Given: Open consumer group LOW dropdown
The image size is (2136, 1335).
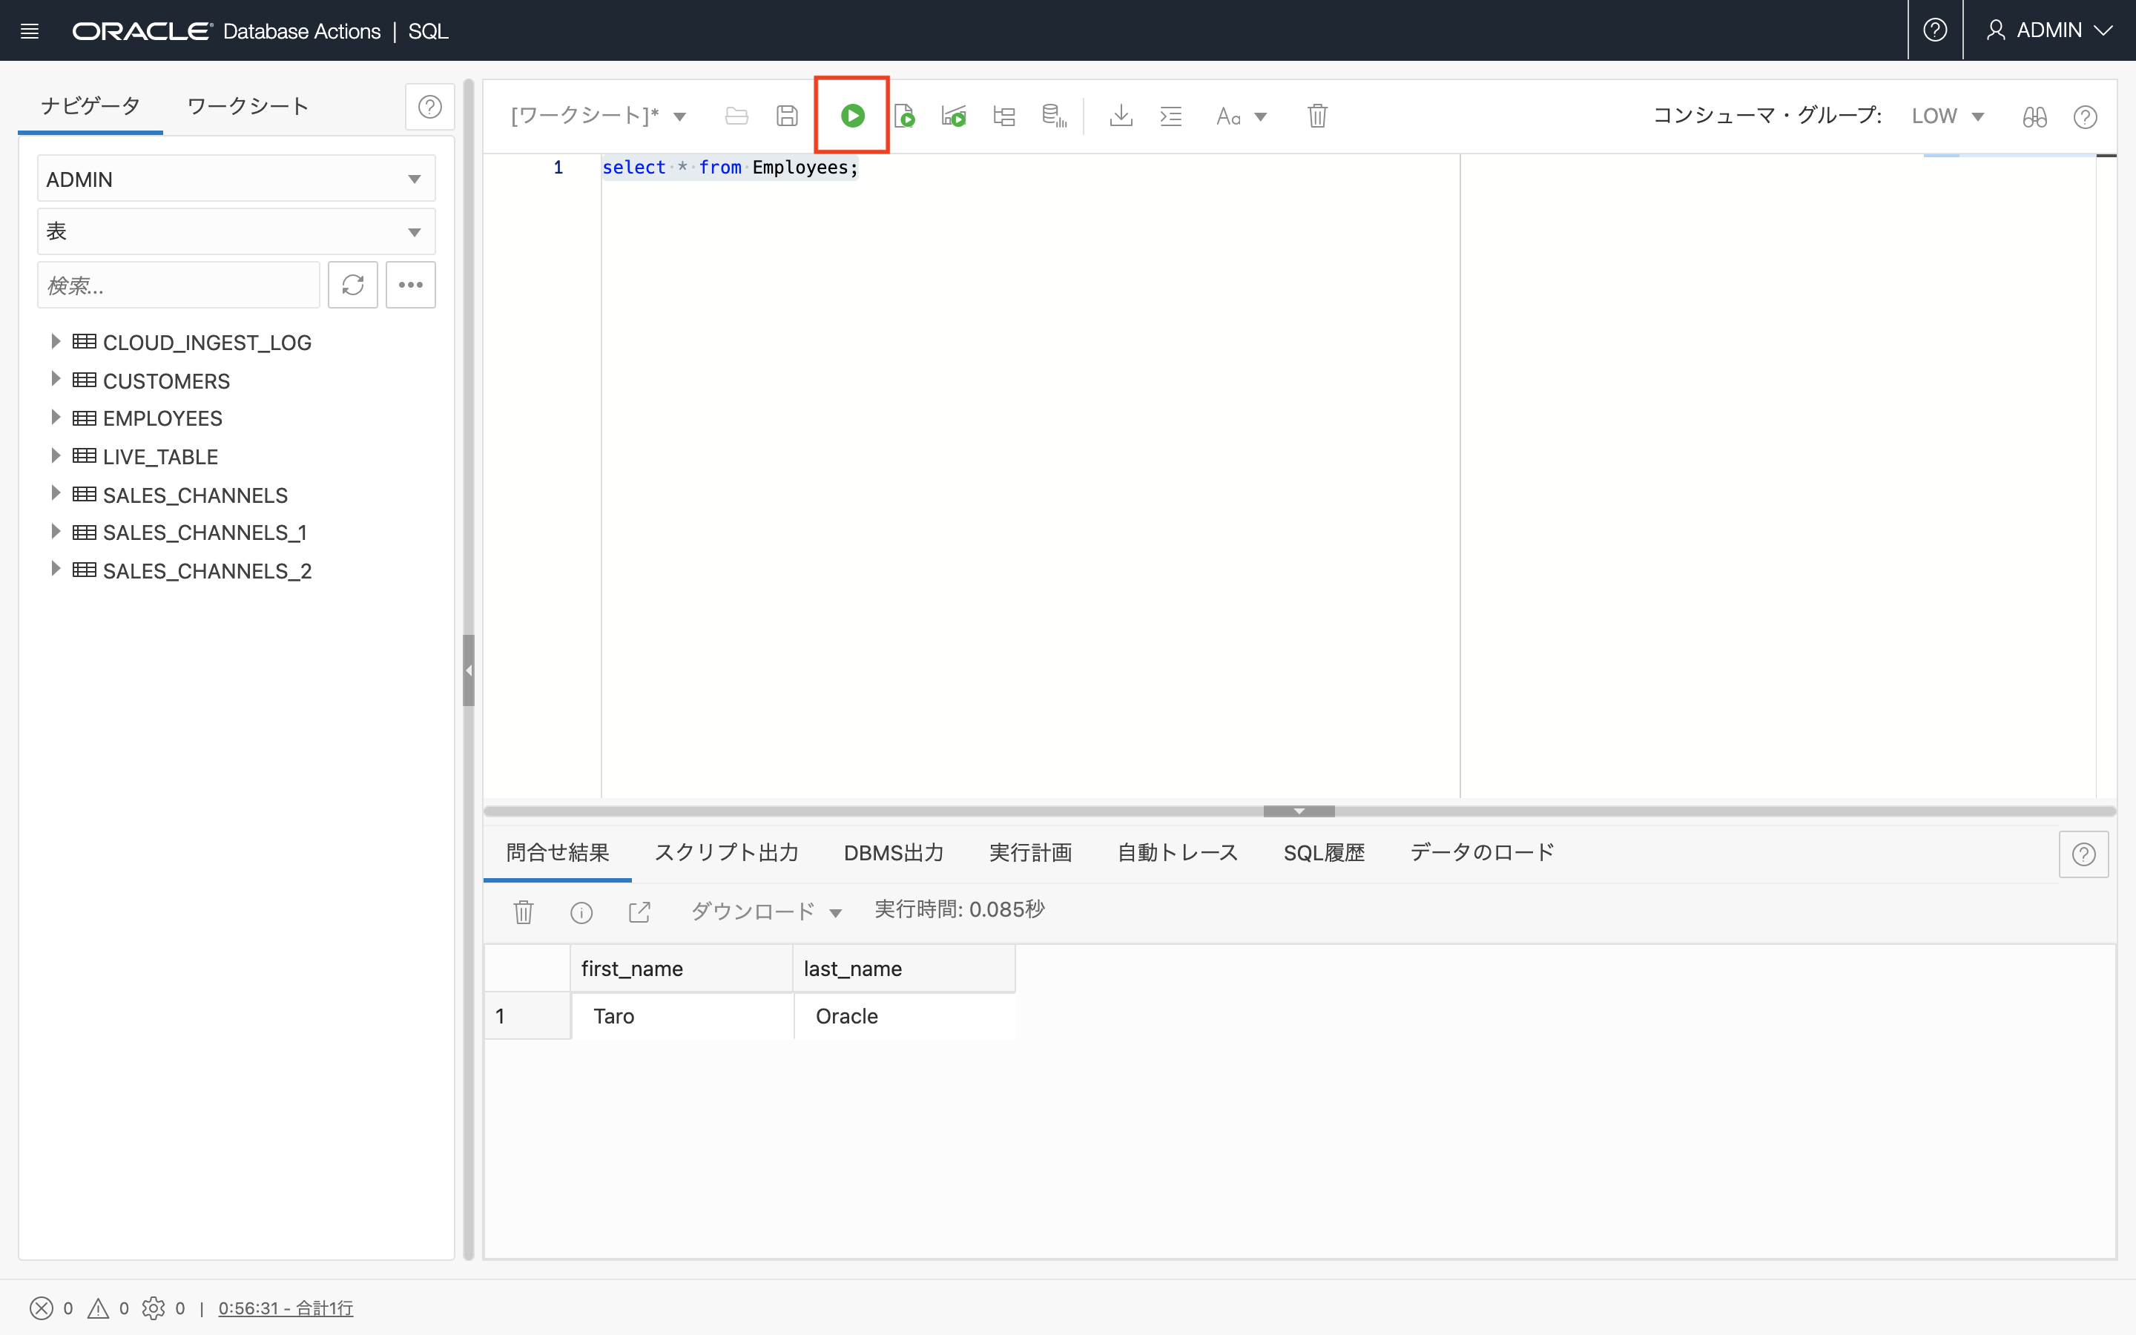Looking at the screenshot, I should tap(1947, 116).
